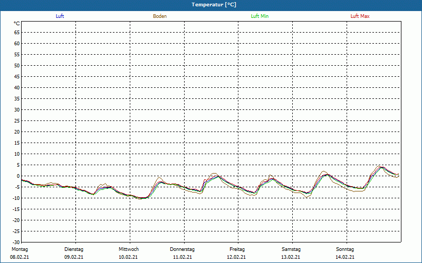422x263 pixels.
Task: Click the Sonntag day label
Action: click(345, 249)
